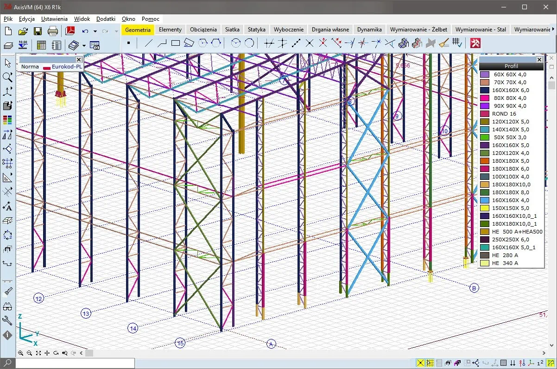Click the print icon
This screenshot has height=369, width=557.
(x=53, y=31)
